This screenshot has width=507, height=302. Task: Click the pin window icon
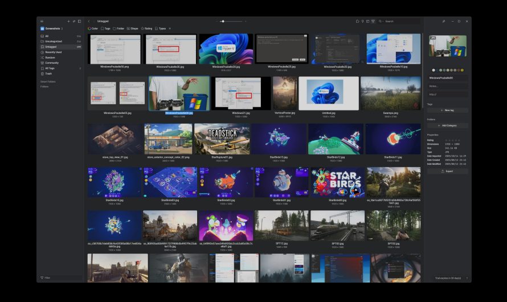coord(443,21)
